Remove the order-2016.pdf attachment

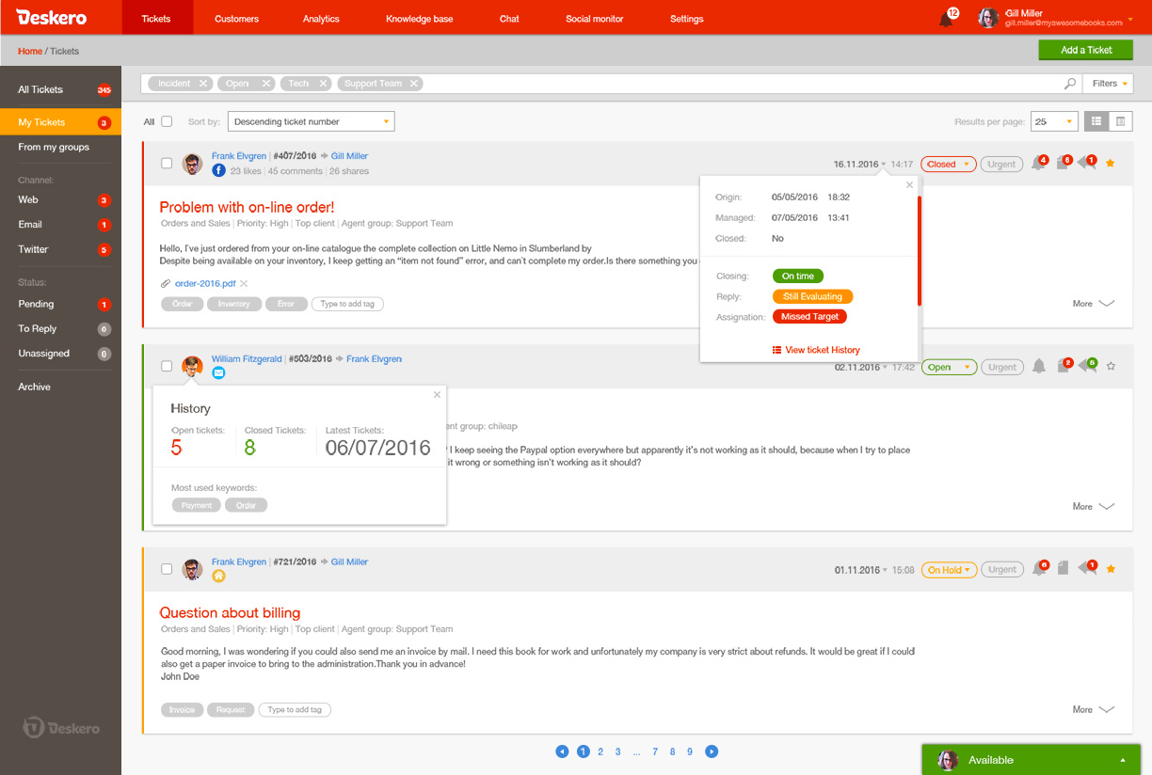click(244, 283)
